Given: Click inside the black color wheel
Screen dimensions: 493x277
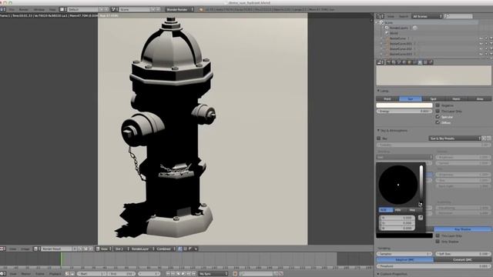Looking at the screenshot, I should coord(398,185).
